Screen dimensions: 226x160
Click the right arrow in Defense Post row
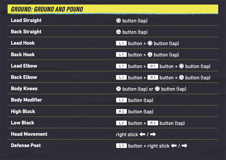click(x=184, y=146)
